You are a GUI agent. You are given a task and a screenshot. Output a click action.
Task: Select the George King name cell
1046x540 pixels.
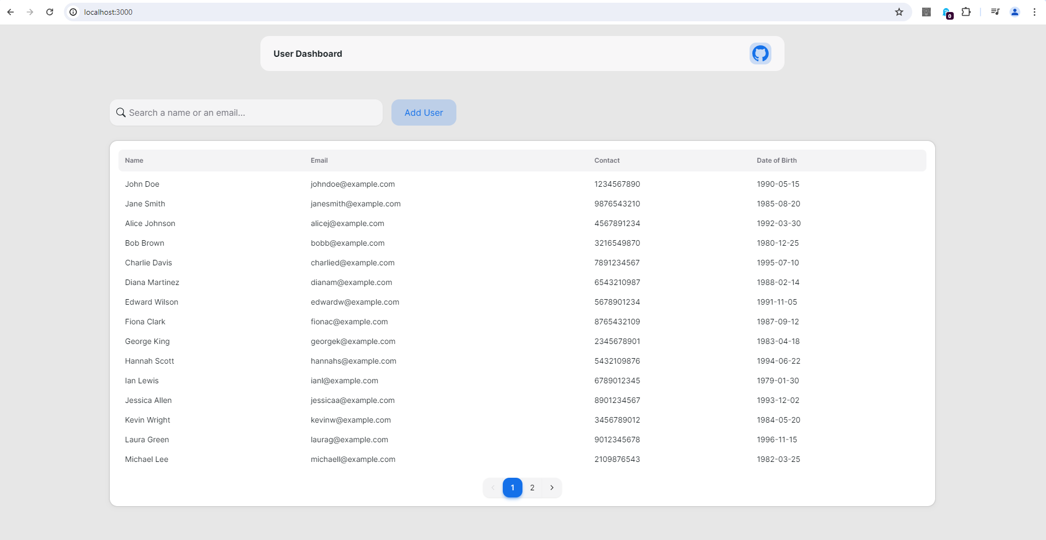(x=147, y=341)
